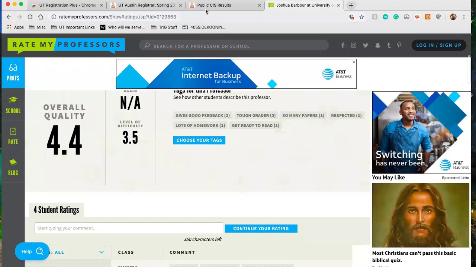Open the Snapchat icon in header
The image size is (476, 267).
pyautogui.click(x=378, y=45)
